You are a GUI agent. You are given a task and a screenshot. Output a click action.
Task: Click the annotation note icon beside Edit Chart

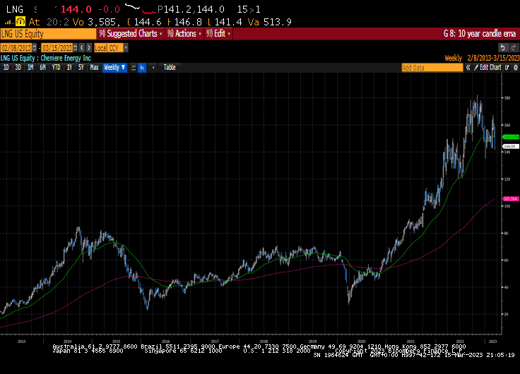(507, 68)
